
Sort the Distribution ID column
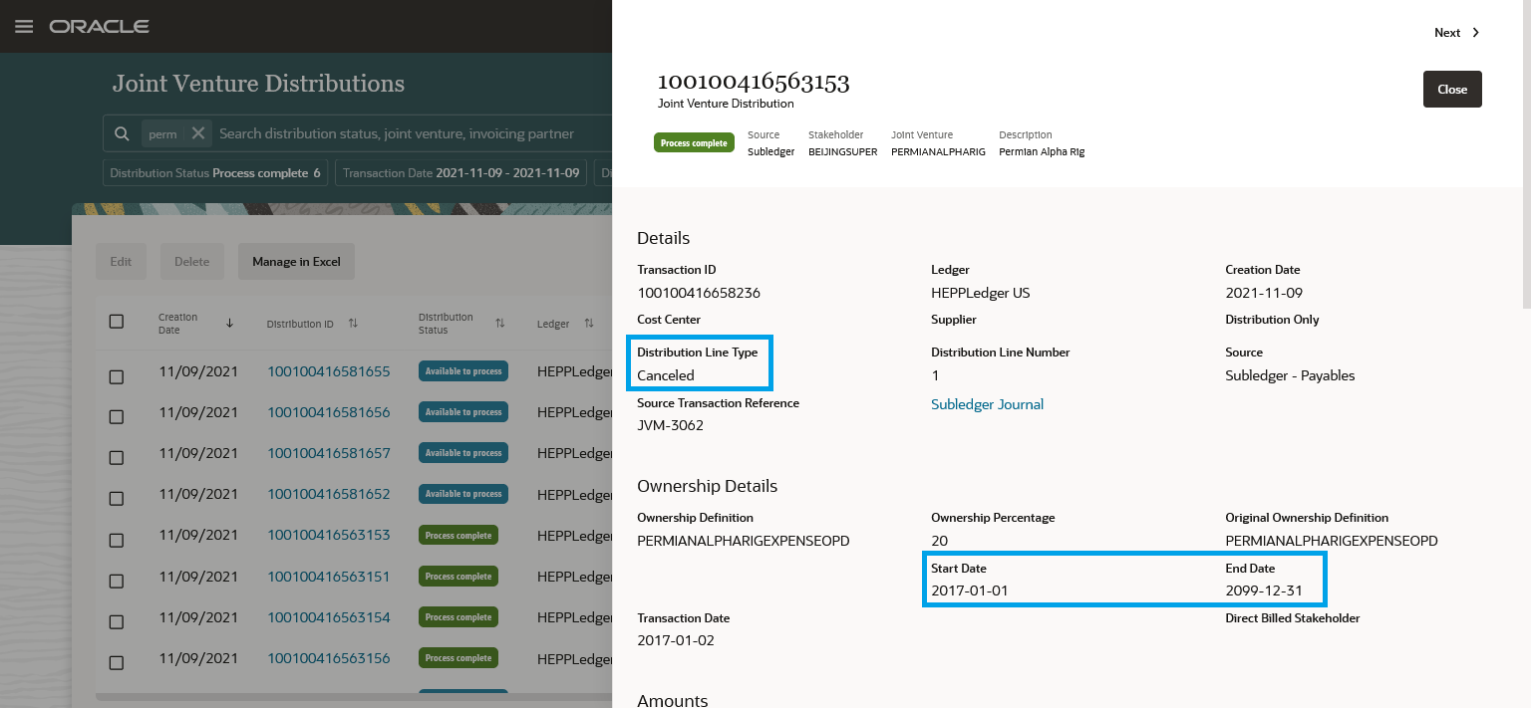353,324
